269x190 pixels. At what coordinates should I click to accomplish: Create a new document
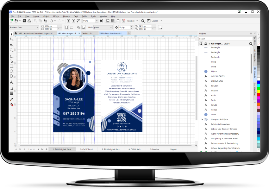pyautogui.click(x=11, y=21)
